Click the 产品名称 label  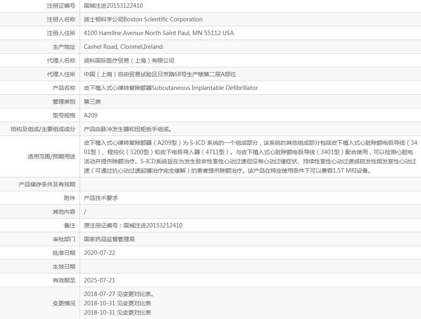click(64, 88)
